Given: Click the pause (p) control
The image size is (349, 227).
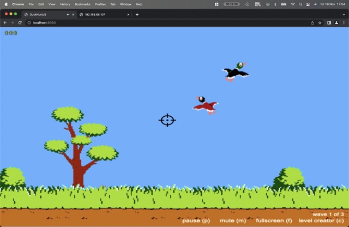Looking at the screenshot, I should pyautogui.click(x=196, y=220).
